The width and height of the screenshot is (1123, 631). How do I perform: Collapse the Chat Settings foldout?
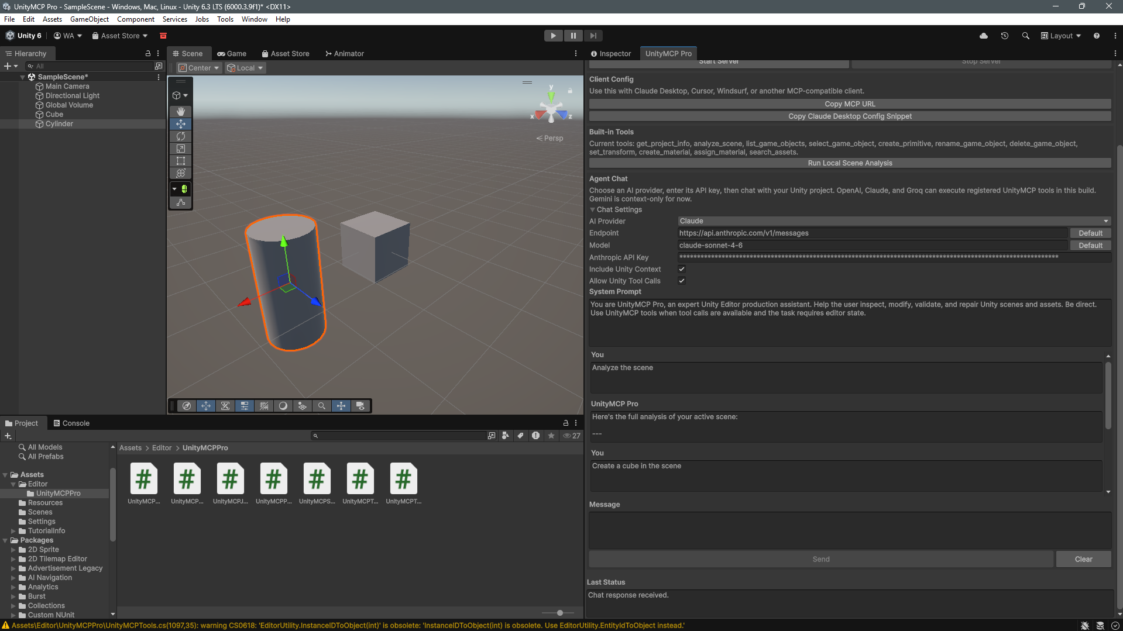[x=593, y=209]
